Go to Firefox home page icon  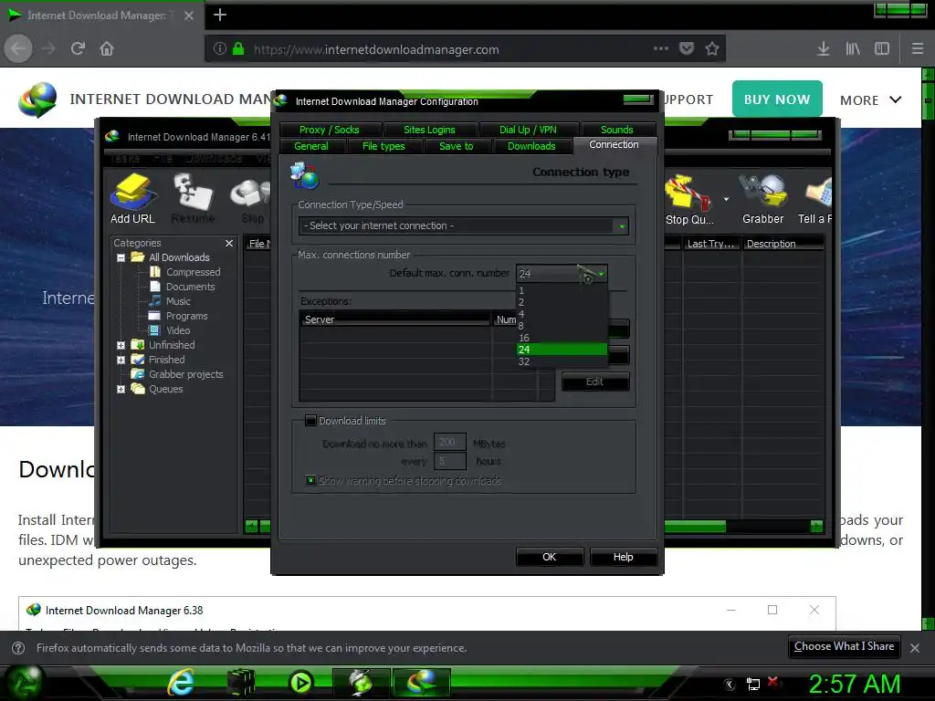(x=107, y=49)
